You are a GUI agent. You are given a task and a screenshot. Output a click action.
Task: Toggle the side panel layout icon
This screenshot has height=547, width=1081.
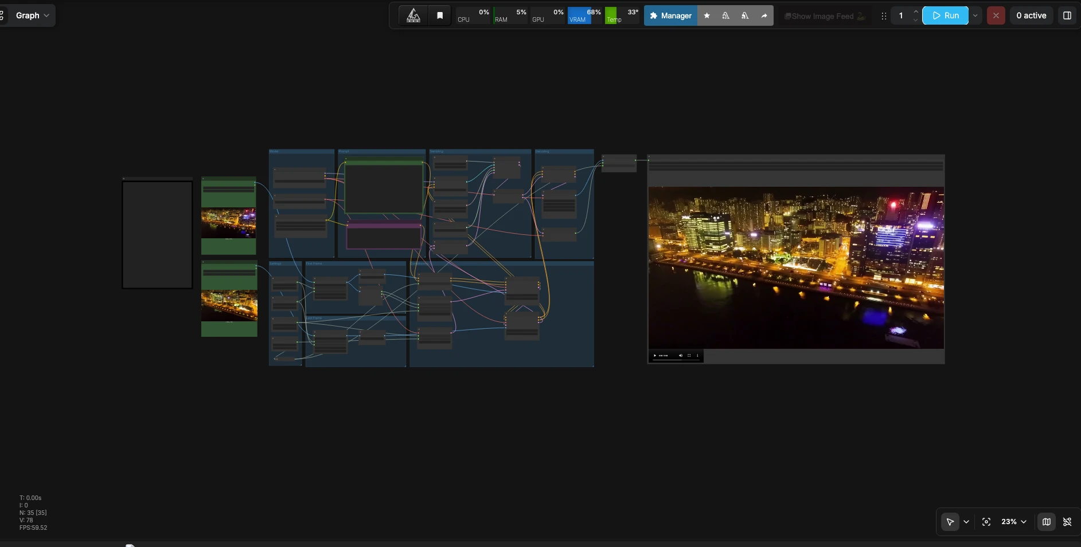[x=1067, y=15]
